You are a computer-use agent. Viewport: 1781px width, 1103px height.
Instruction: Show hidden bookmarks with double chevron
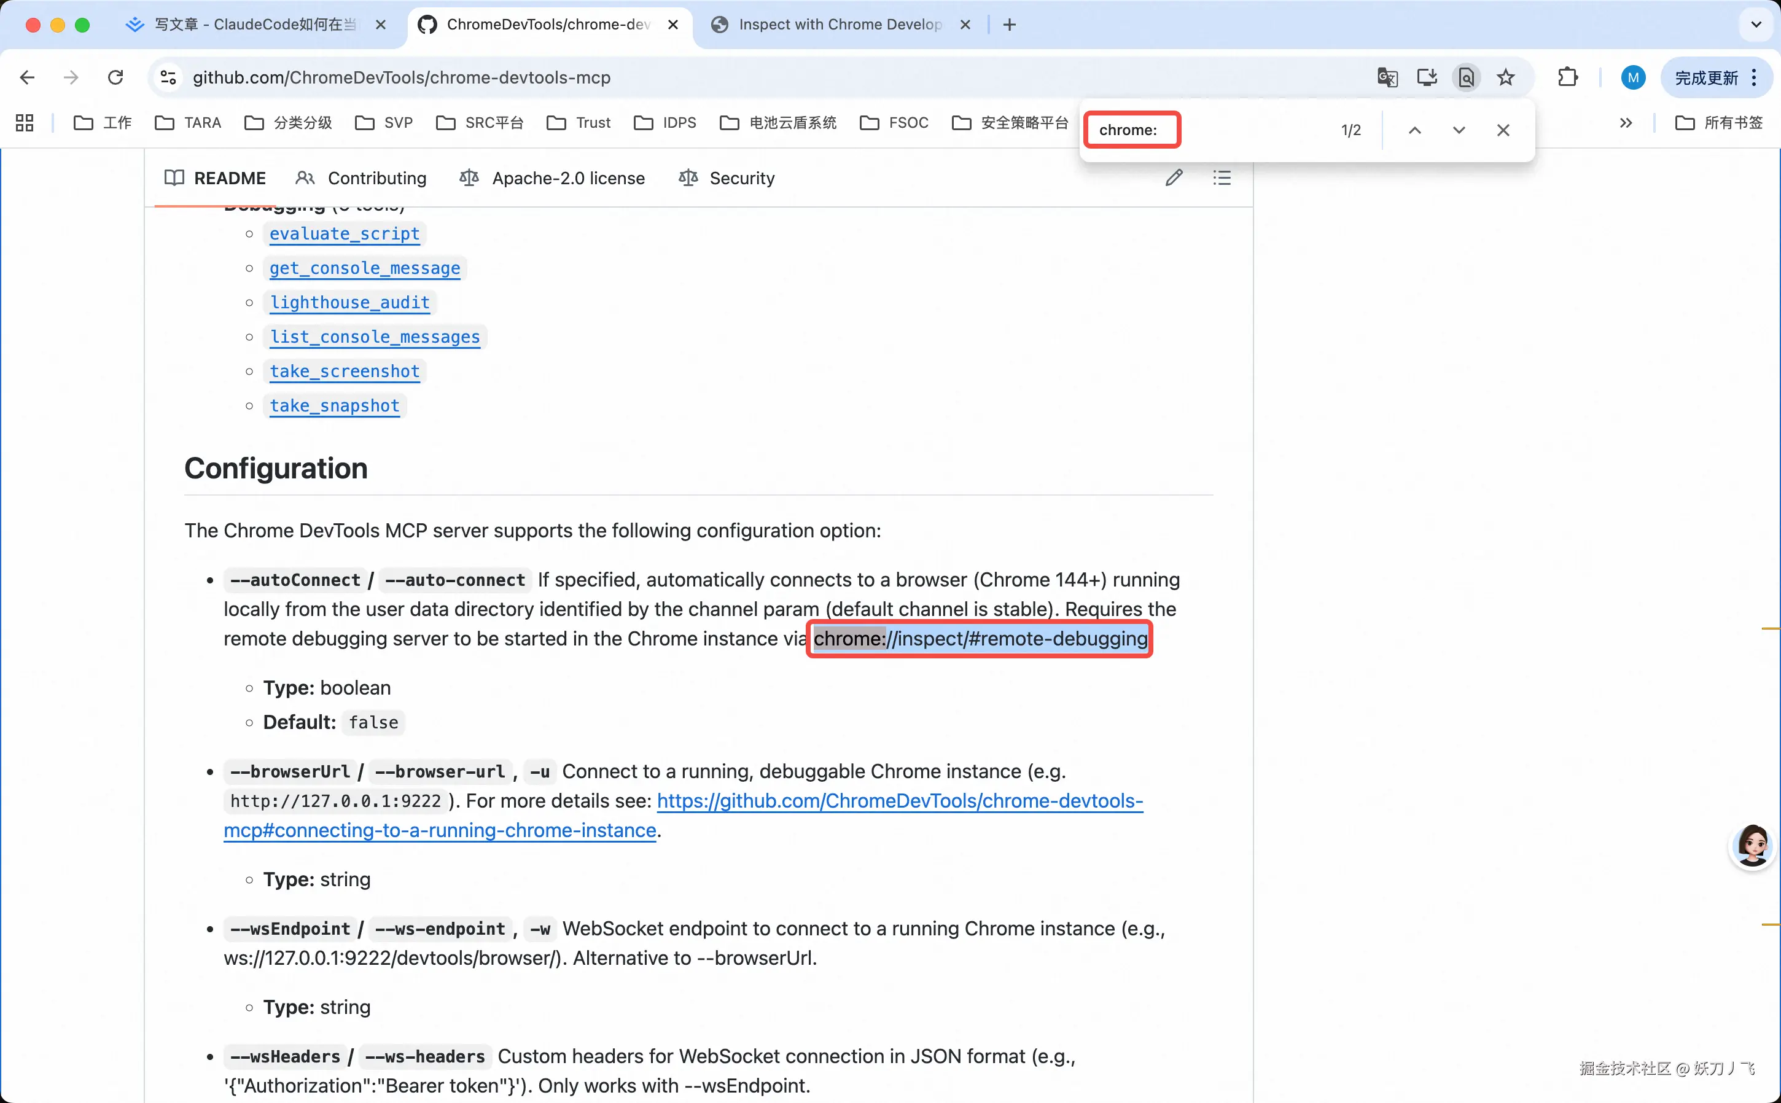(1626, 123)
